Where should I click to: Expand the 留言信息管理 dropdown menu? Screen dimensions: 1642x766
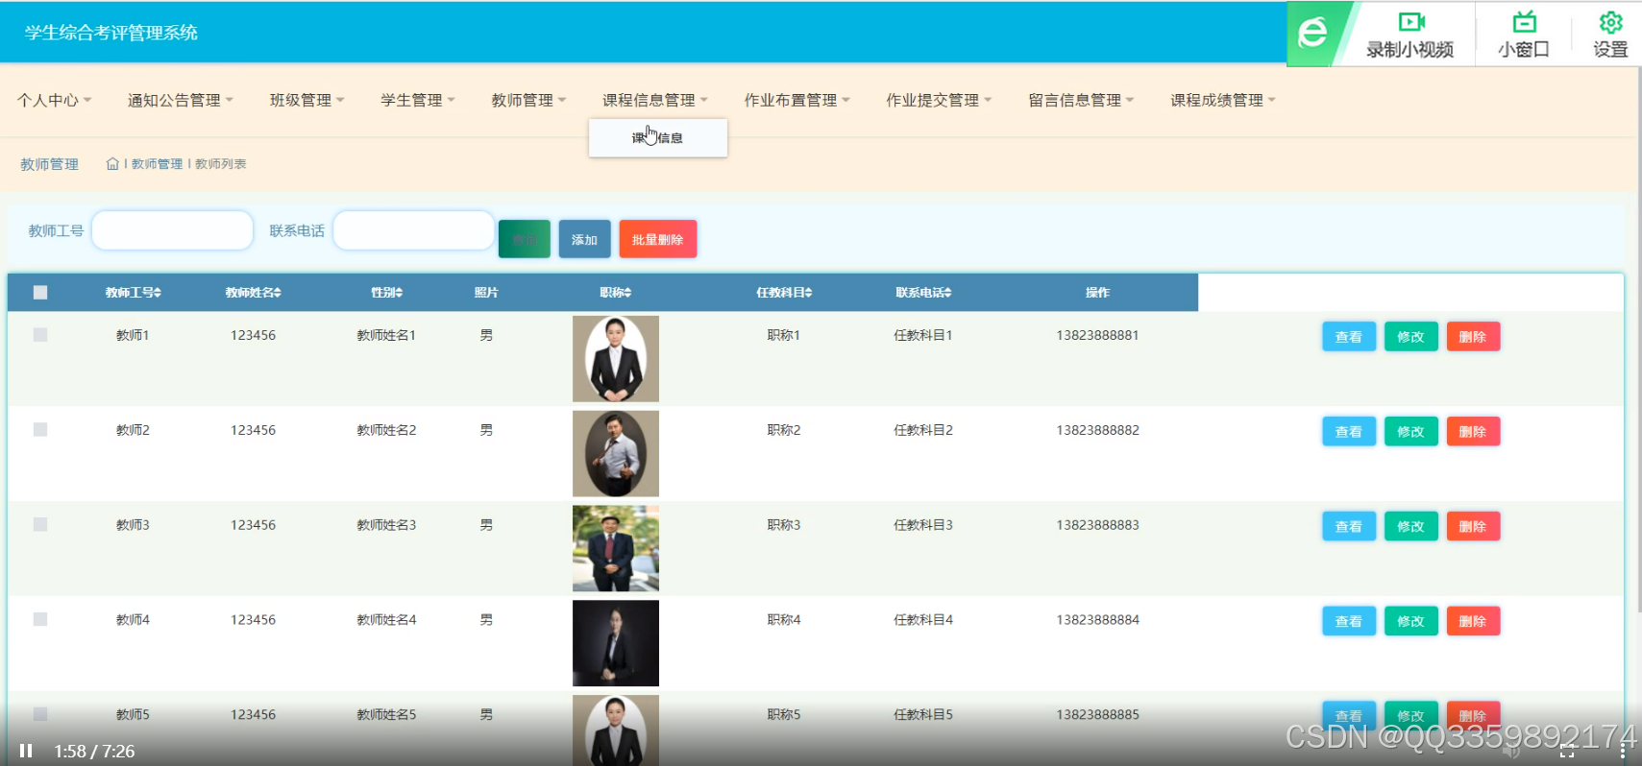1081,100
